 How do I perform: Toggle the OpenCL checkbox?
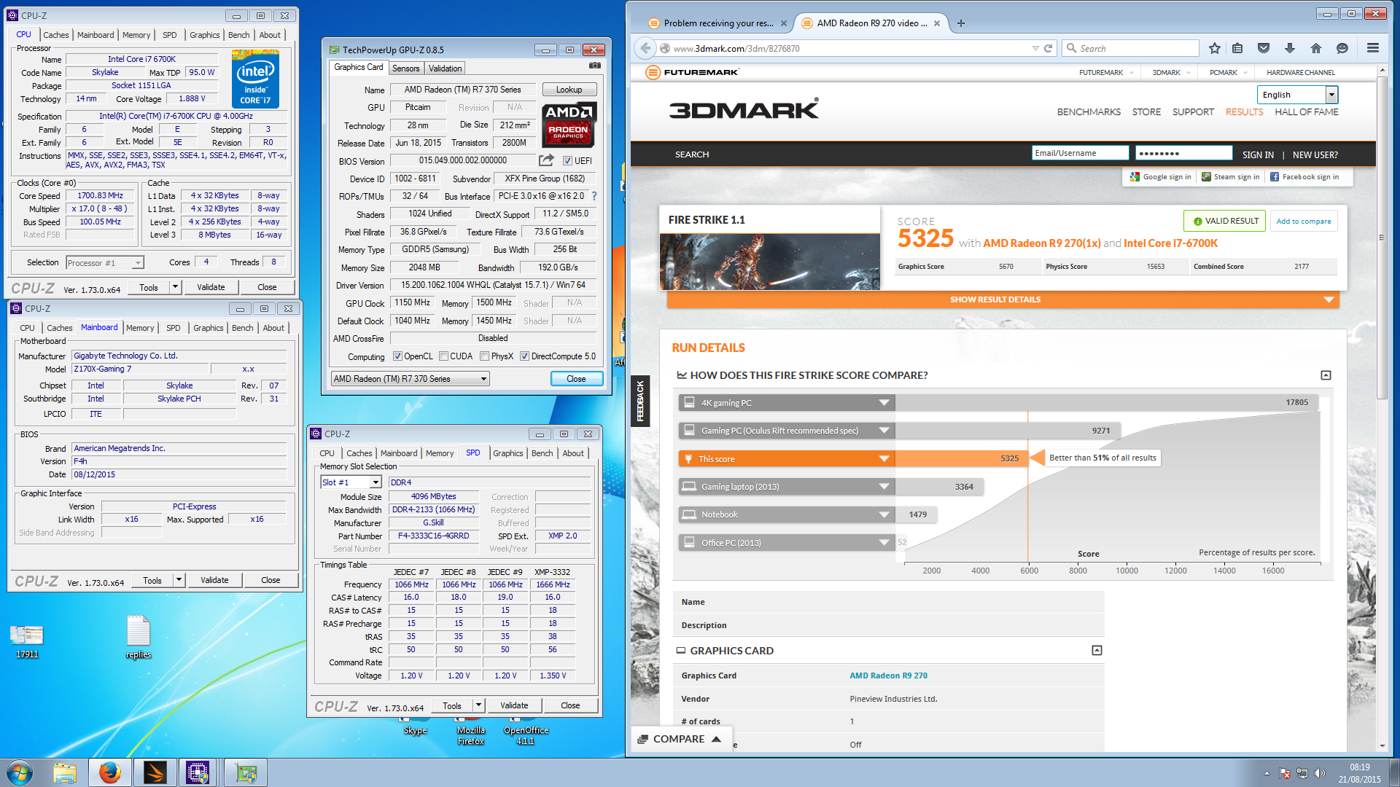(x=397, y=356)
